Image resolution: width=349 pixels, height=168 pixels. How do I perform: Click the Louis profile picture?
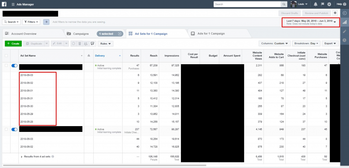pos(293,4)
